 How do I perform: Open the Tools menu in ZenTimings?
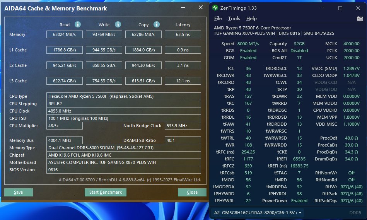(234, 19)
